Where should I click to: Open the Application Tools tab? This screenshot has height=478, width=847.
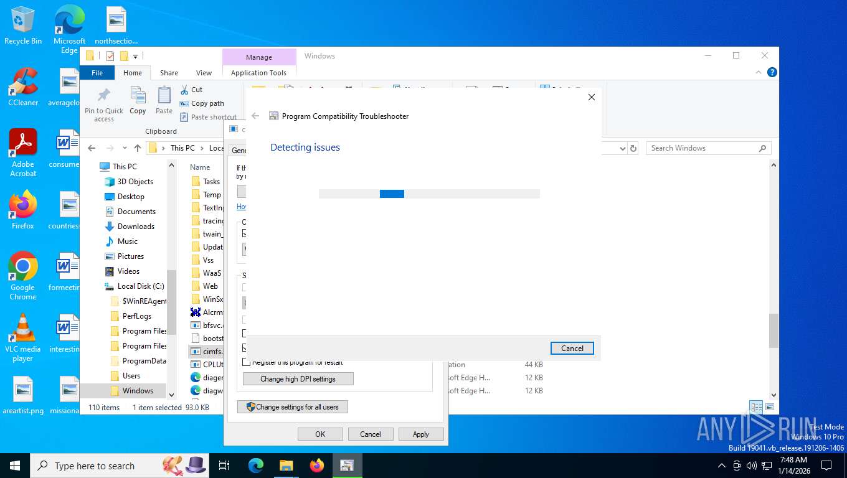coord(258,73)
